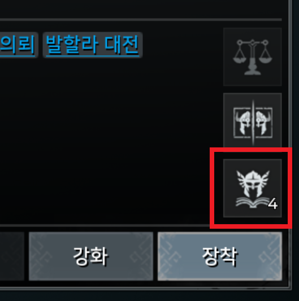Click the number 4 badge on helmet icon
This screenshot has height=301, width=299.
coord(272,204)
